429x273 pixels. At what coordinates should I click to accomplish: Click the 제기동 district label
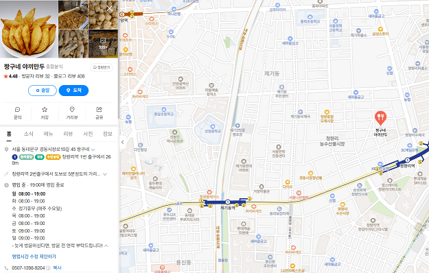[x=272, y=73]
